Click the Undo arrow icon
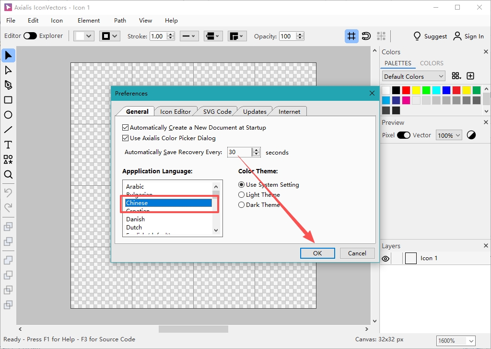This screenshot has height=349, width=491. 8,192
